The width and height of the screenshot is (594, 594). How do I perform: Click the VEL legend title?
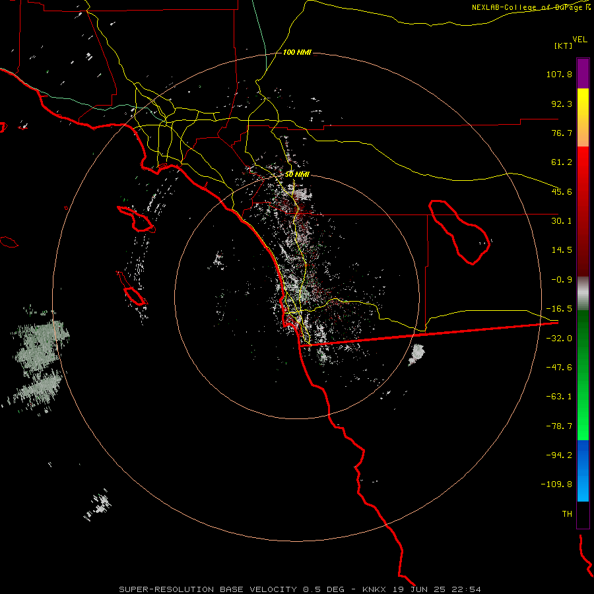pyautogui.click(x=579, y=39)
